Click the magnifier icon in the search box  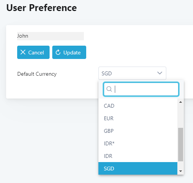click(x=109, y=89)
